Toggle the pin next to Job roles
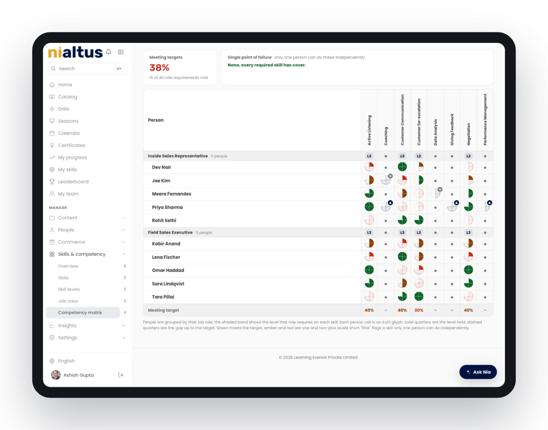The width and height of the screenshot is (548, 430). coord(125,301)
